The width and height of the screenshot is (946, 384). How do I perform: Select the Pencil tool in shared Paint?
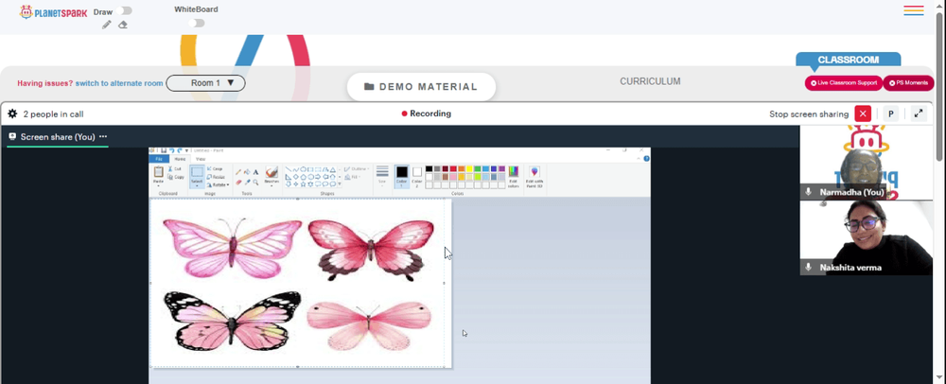(x=238, y=172)
